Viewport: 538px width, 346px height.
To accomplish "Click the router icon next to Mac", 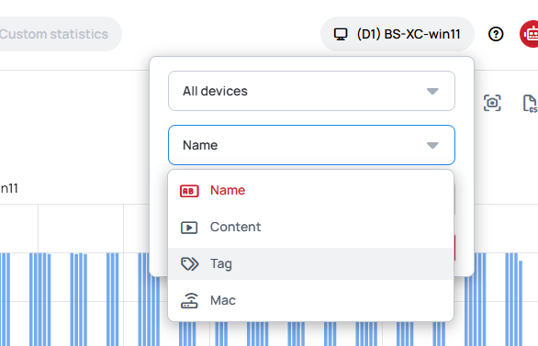I will coord(189,301).
